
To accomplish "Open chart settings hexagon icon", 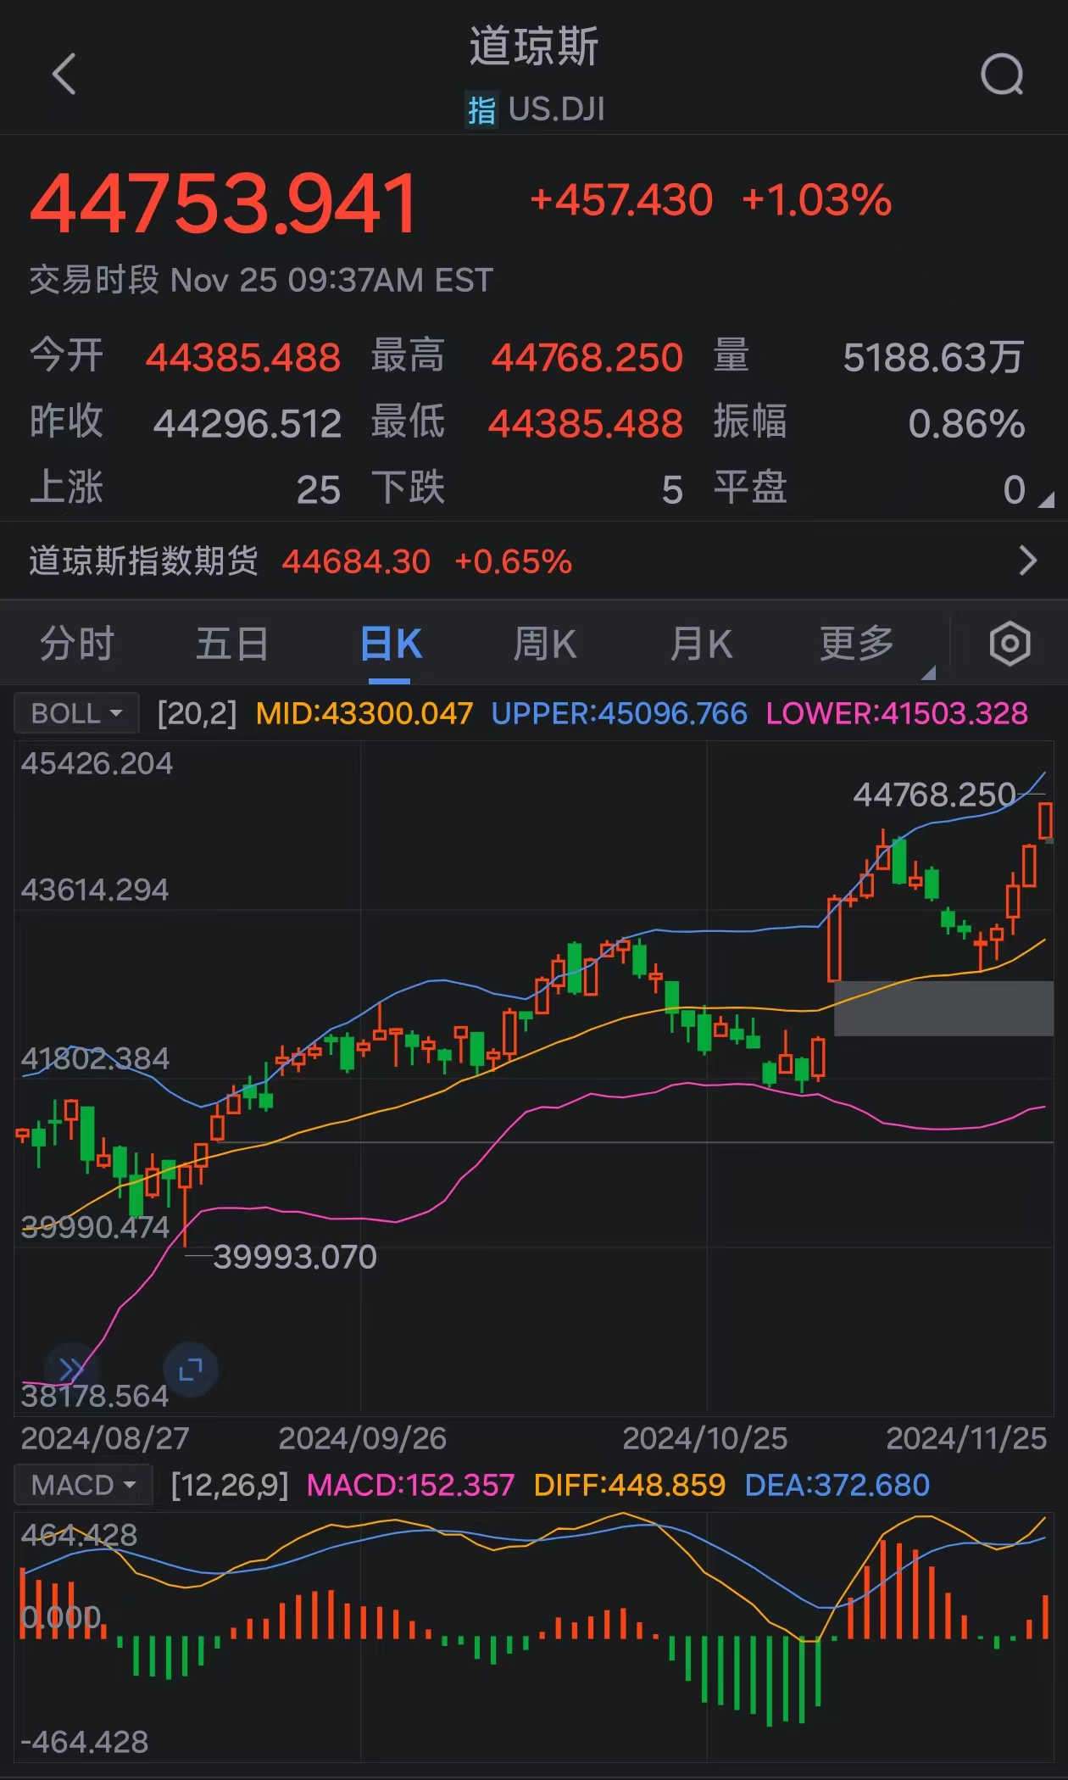I will click(1010, 644).
